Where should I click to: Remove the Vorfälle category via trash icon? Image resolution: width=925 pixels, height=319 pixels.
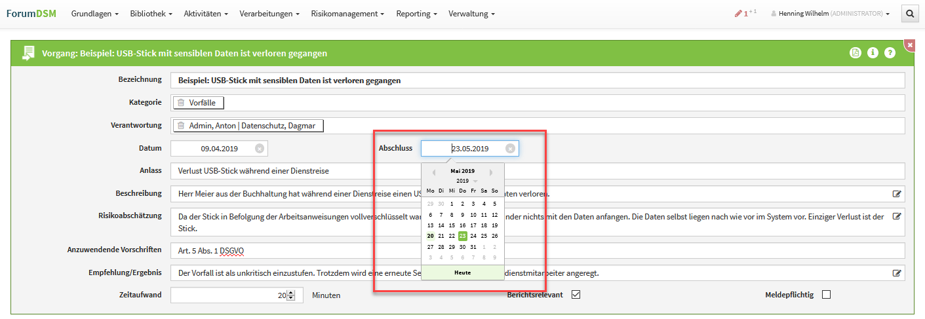(181, 103)
